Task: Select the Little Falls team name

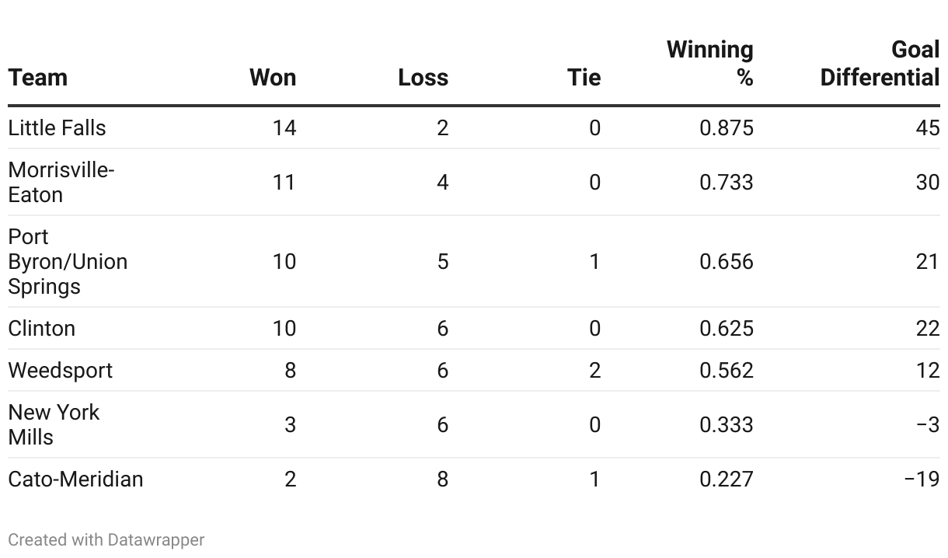Action: [x=57, y=127]
